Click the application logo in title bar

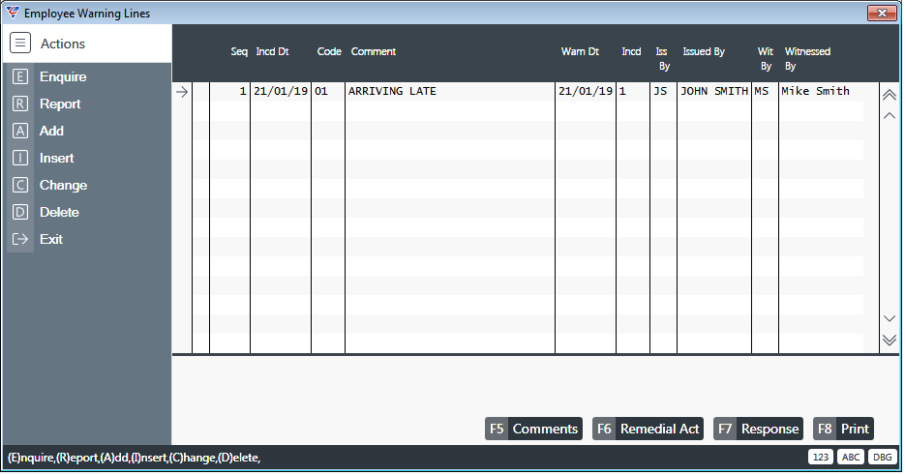13,13
